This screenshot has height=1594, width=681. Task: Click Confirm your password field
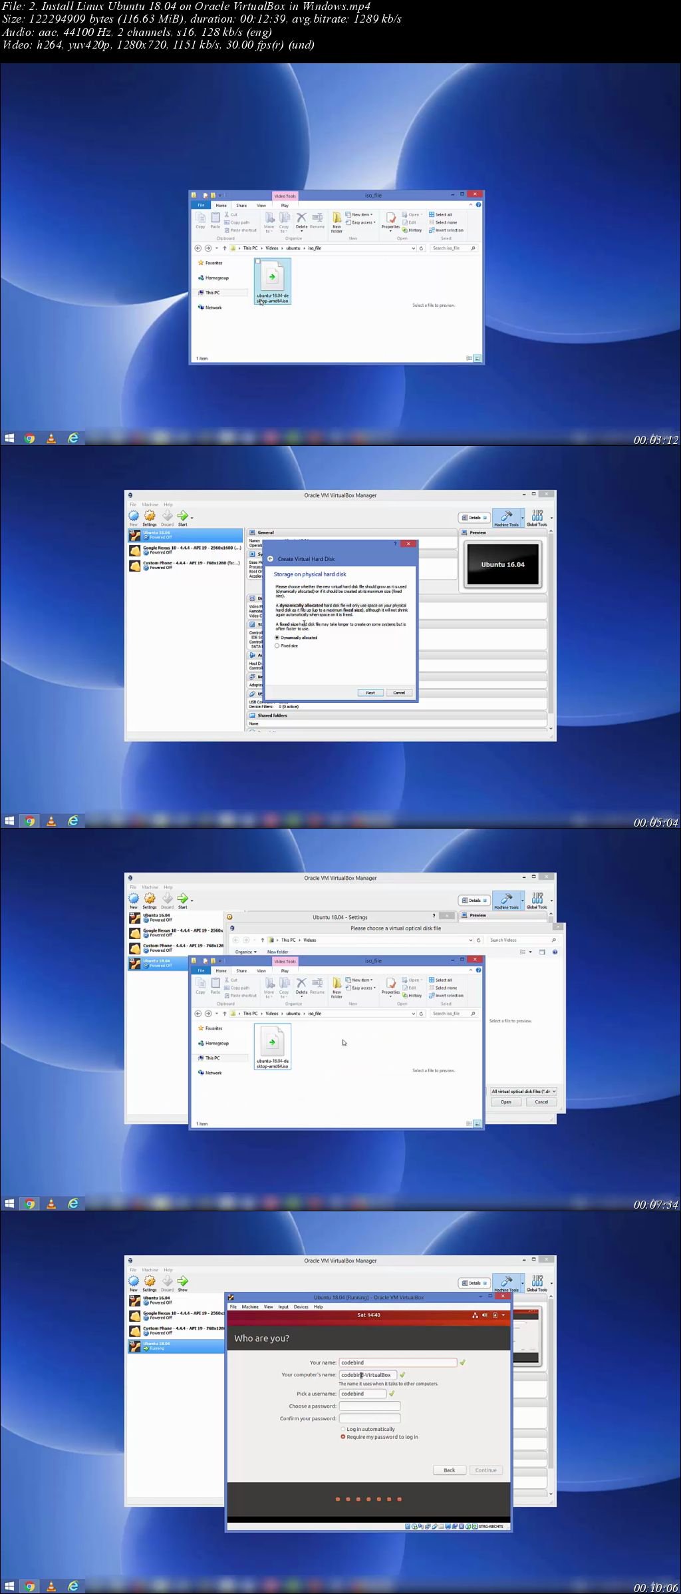pyautogui.click(x=370, y=1418)
